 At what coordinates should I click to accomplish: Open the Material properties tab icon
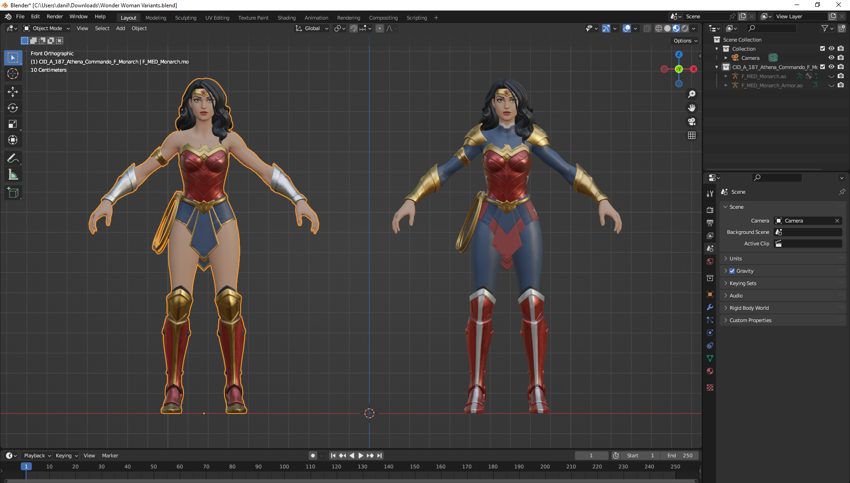(x=710, y=371)
